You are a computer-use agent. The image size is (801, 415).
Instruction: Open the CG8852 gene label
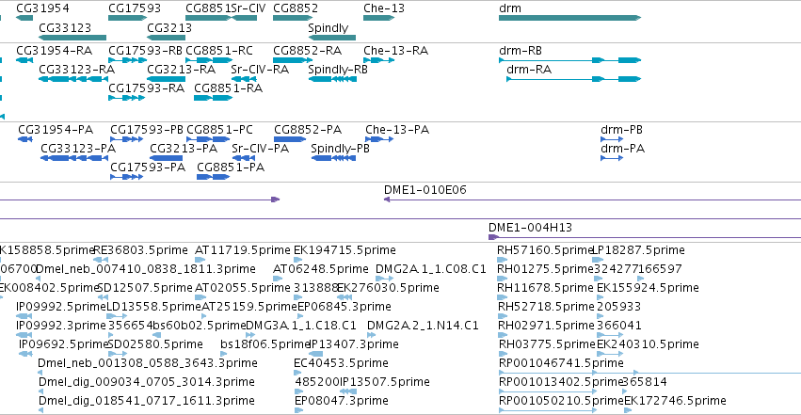click(296, 8)
